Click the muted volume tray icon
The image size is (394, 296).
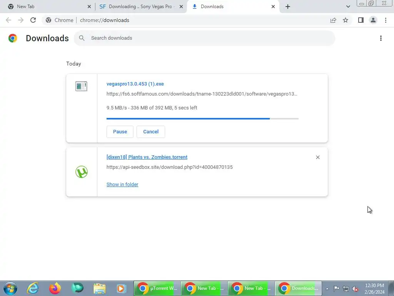click(355, 289)
